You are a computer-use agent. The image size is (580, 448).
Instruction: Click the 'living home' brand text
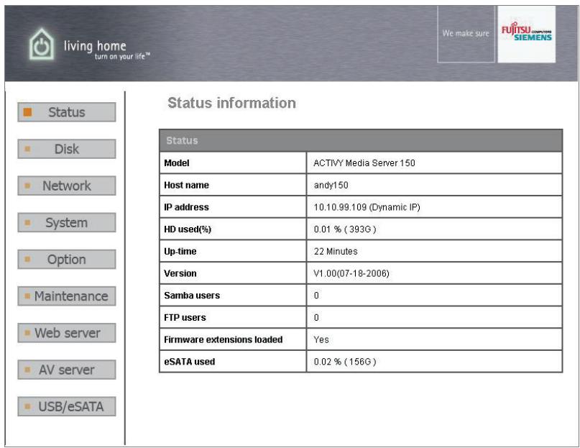click(95, 46)
